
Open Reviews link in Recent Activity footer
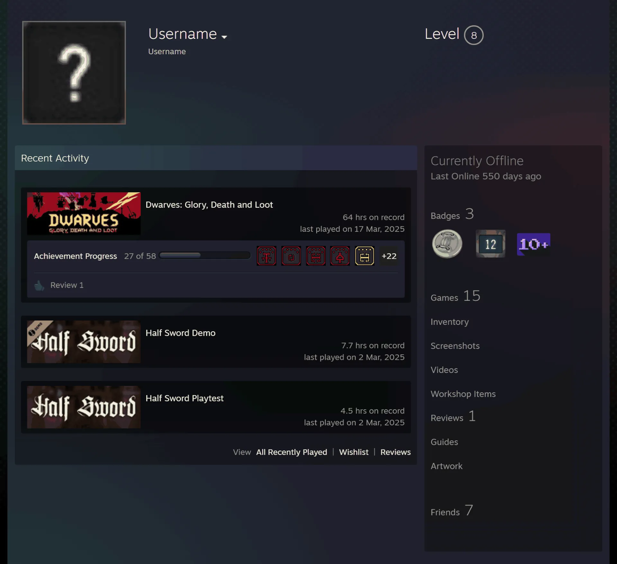coord(395,452)
